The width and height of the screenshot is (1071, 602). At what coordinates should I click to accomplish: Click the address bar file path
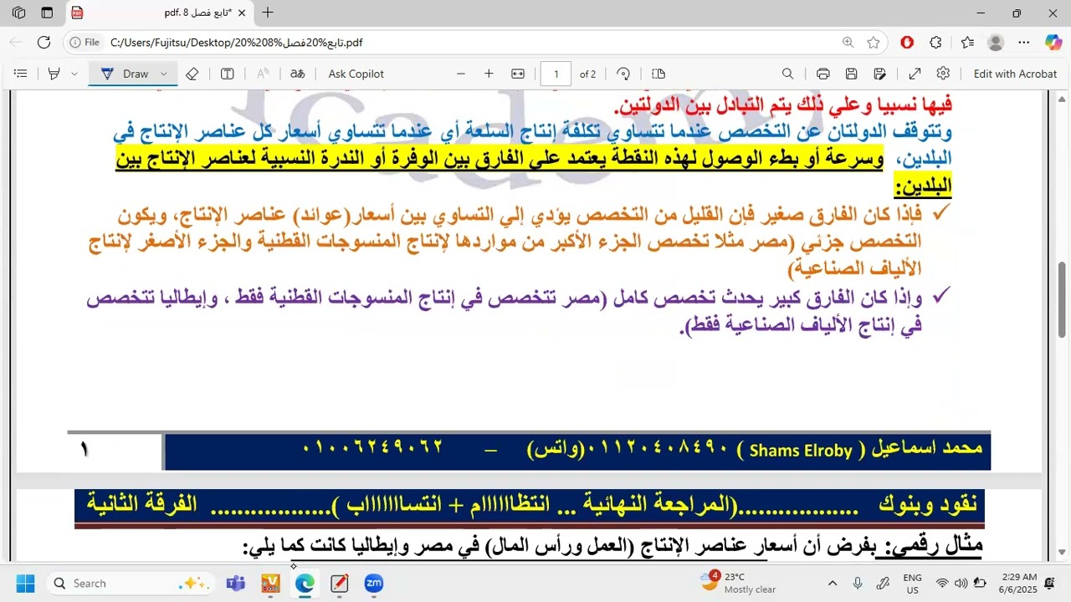click(x=237, y=43)
